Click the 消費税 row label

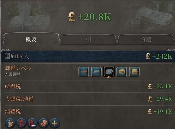[x=13, y=112]
